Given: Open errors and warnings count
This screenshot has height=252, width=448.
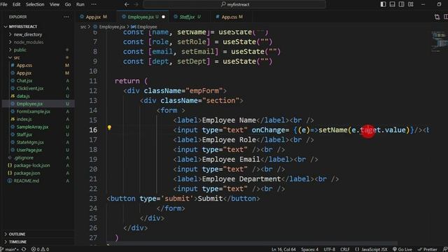Looking at the screenshot, I should 40,249.
